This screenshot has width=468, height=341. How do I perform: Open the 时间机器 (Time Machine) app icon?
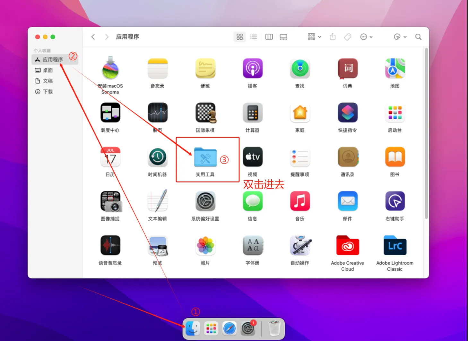(x=157, y=157)
